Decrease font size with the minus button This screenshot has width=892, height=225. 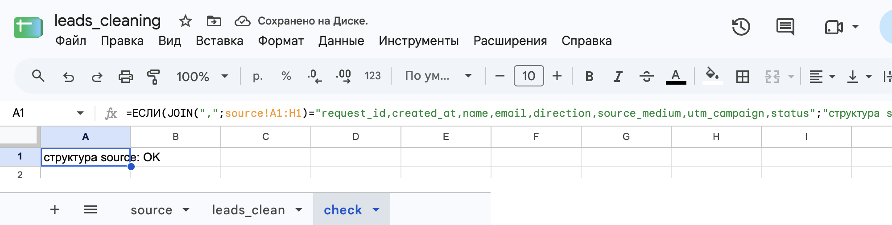(x=500, y=76)
